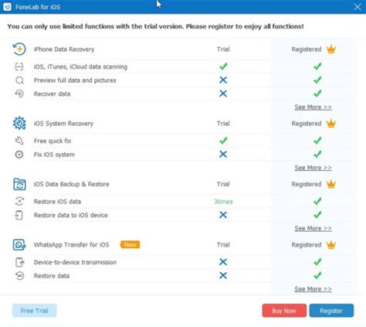Click the trial version notice message
This screenshot has width=366, height=327.
point(155,26)
